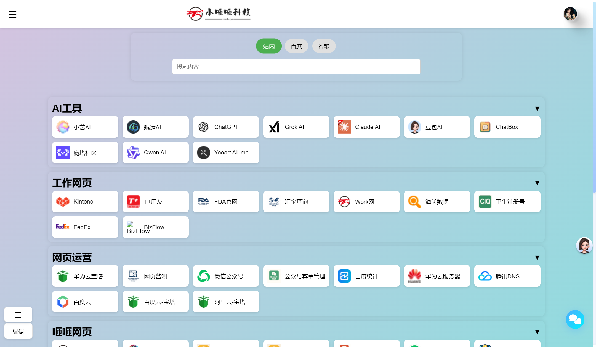Viewport: 596px width, 347px height.
Task: Open user avatar at top right
Action: (x=570, y=14)
